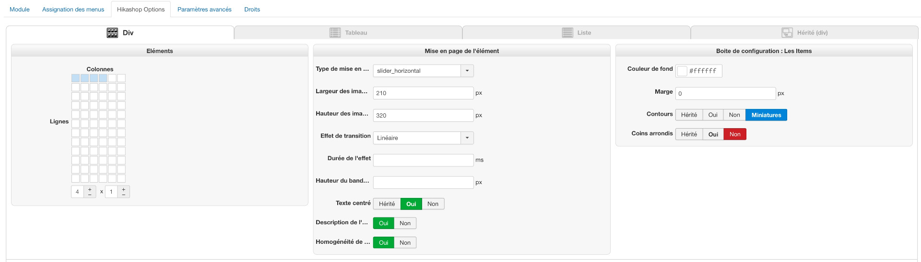Click the Liste layout icon
Viewport: 921px width, 262px height.
pyautogui.click(x=567, y=33)
